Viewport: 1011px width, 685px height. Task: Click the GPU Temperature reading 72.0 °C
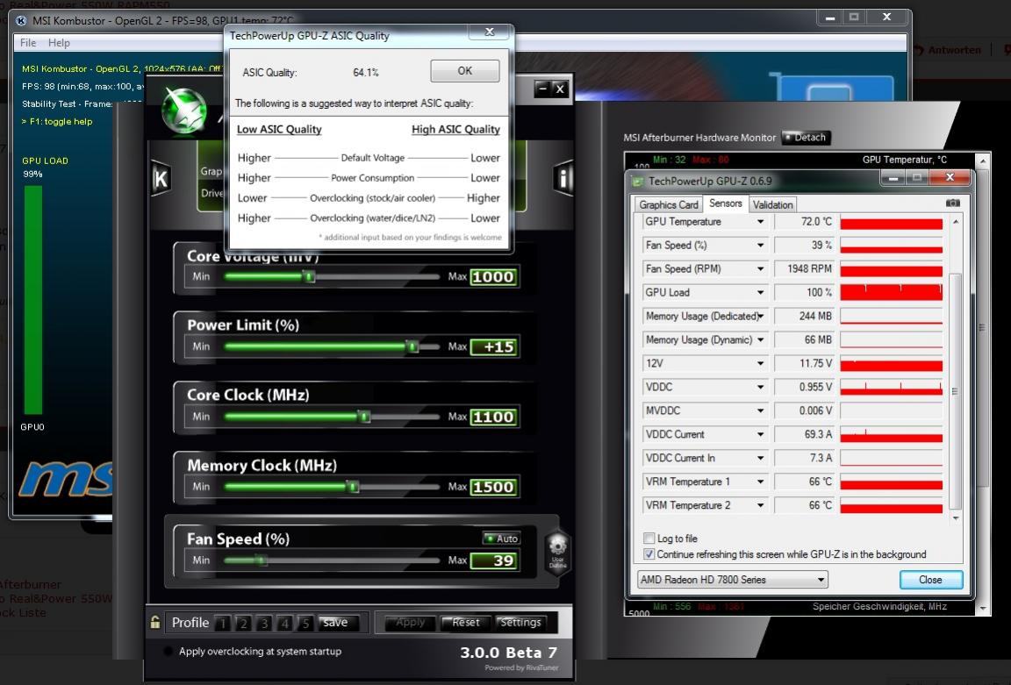coord(804,222)
